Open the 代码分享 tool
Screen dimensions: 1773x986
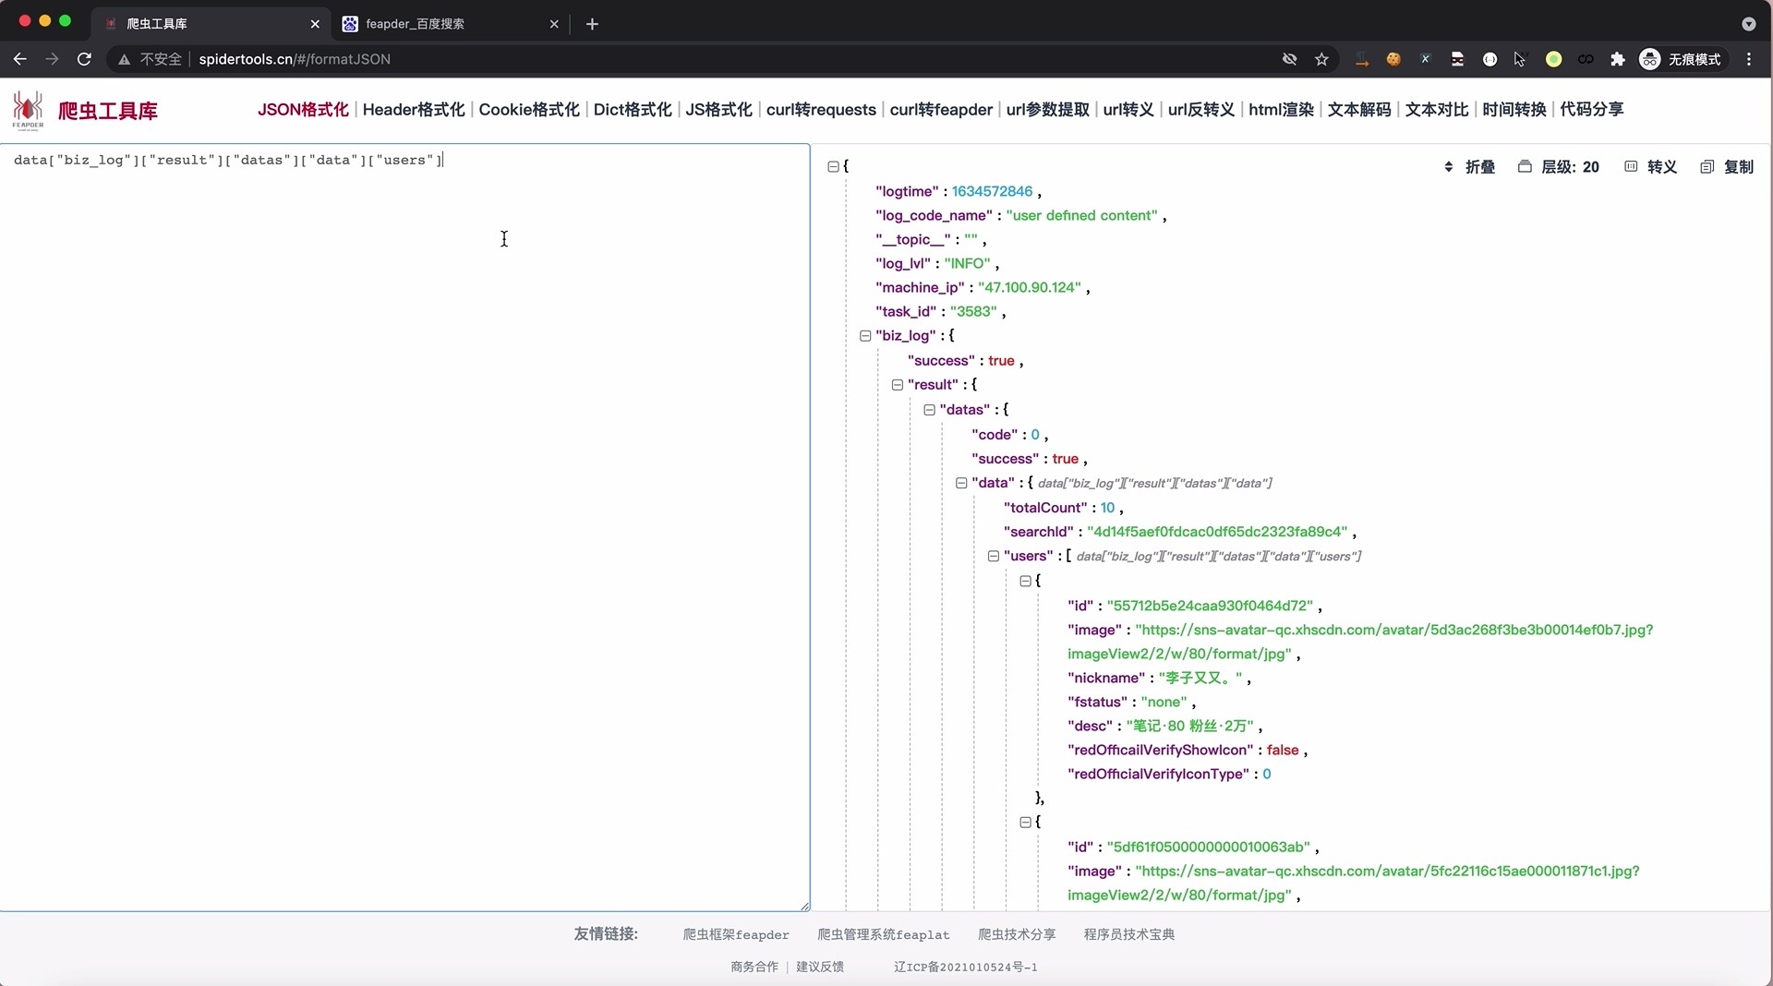click(x=1592, y=110)
